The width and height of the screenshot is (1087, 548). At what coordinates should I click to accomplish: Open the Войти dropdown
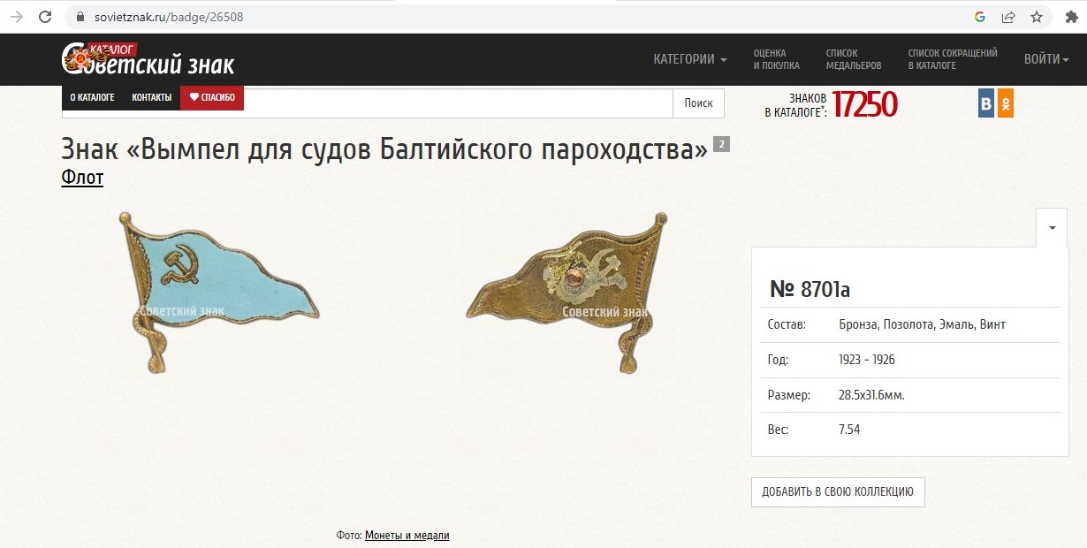[x=1046, y=59]
